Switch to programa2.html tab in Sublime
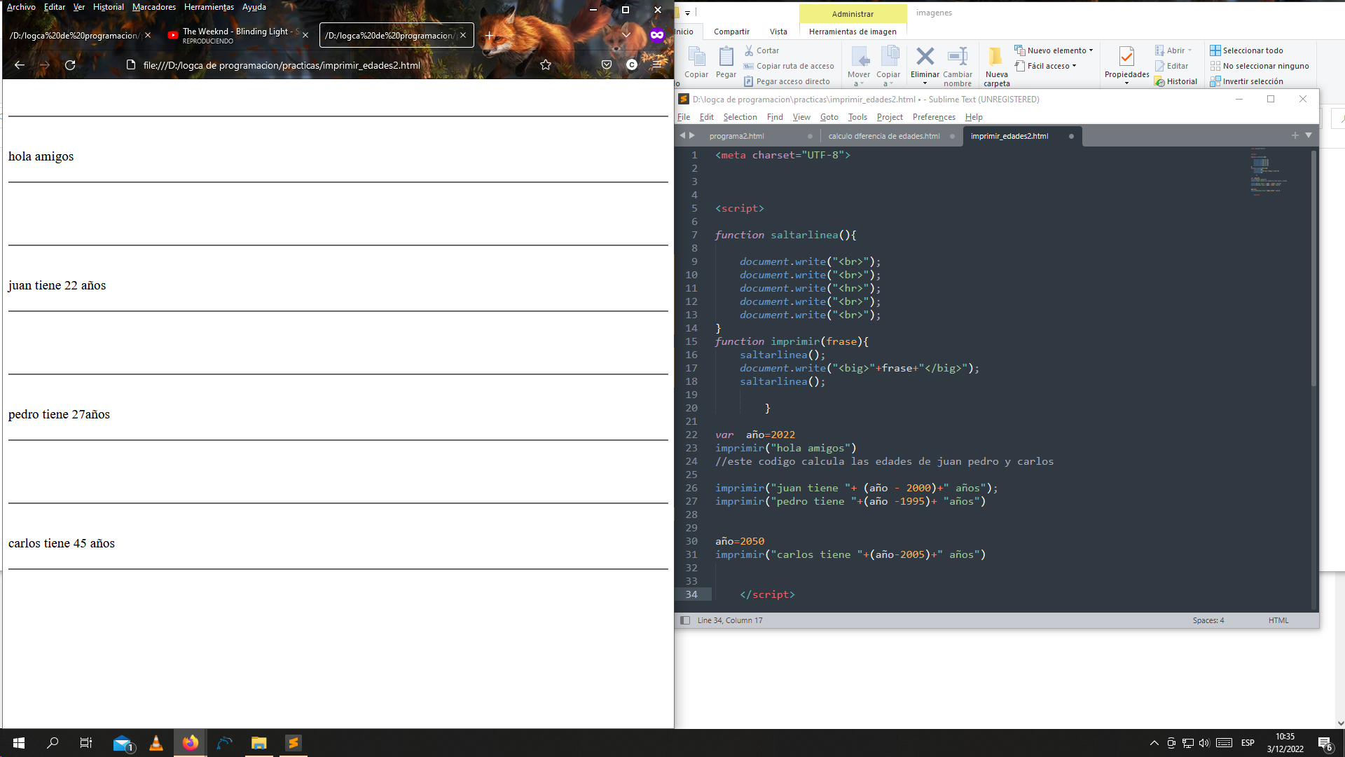 [x=736, y=136]
